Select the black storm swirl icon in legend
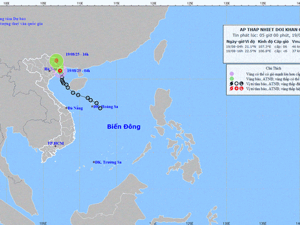 pyautogui.click(x=231, y=84)
